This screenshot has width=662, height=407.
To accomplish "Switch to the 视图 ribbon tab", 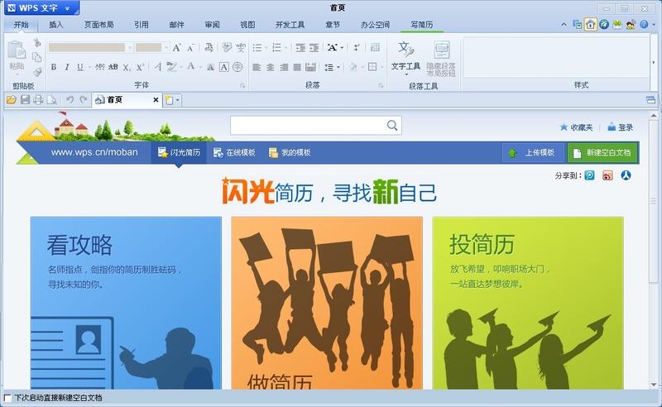I will coord(247,25).
